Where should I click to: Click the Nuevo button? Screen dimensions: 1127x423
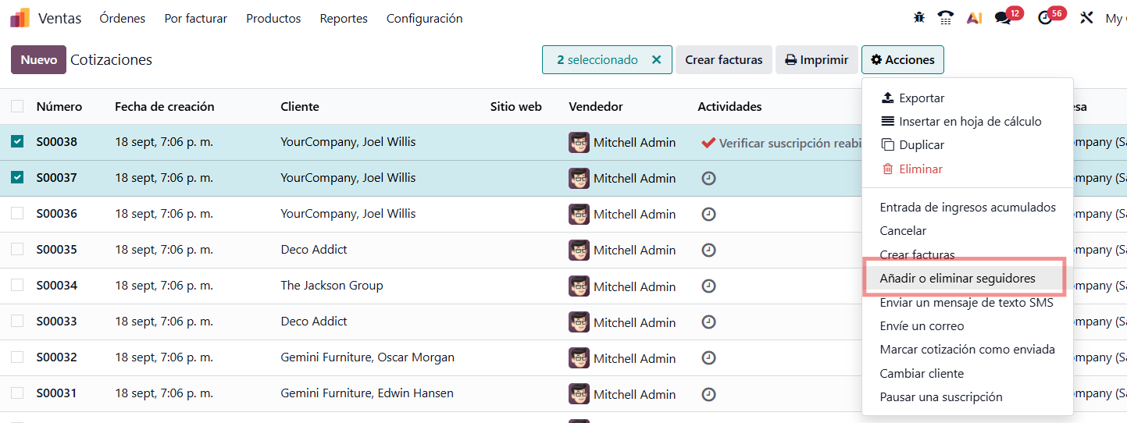pos(38,60)
